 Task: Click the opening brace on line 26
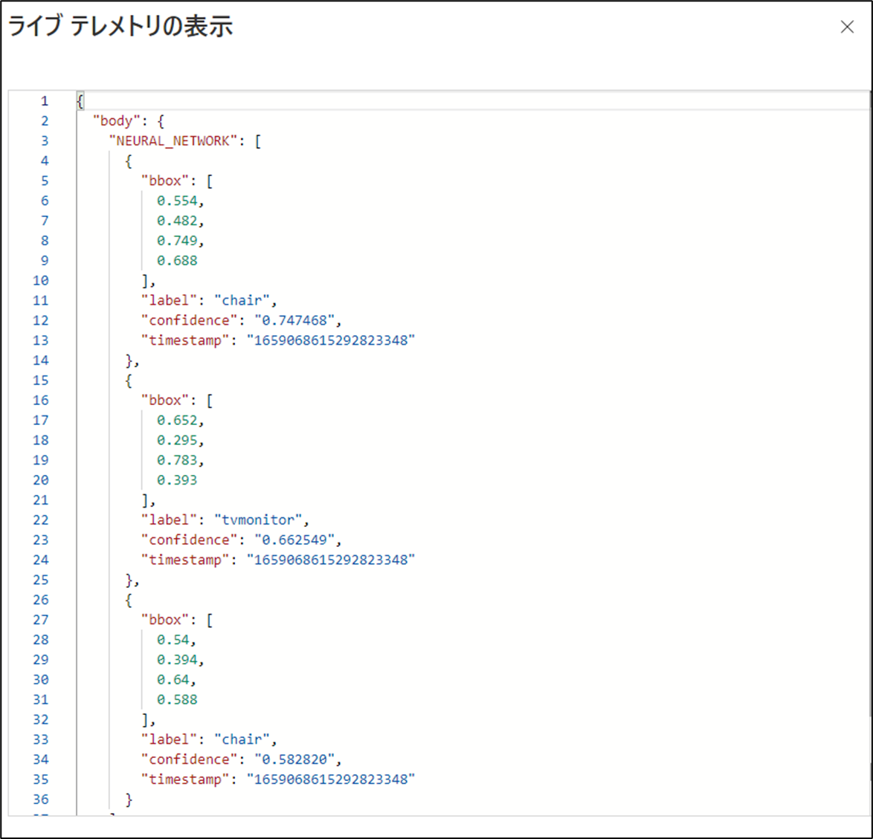pyautogui.click(x=129, y=600)
